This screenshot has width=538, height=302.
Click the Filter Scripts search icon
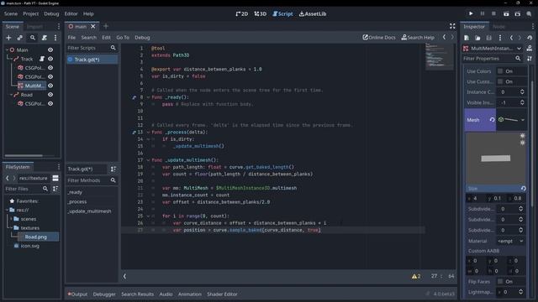click(x=113, y=48)
